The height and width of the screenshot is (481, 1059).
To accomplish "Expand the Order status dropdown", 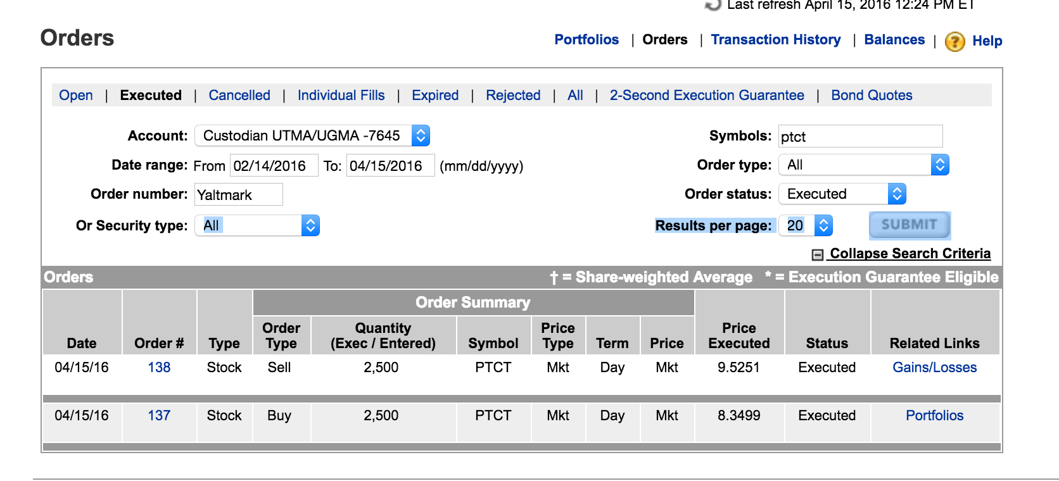I will pos(842,194).
